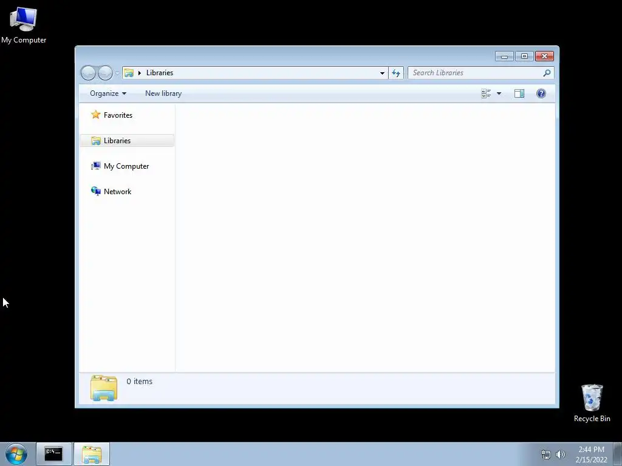Screen dimensions: 622x466
Task: Open the Recycle Bin desktop icon
Action: pos(592,403)
